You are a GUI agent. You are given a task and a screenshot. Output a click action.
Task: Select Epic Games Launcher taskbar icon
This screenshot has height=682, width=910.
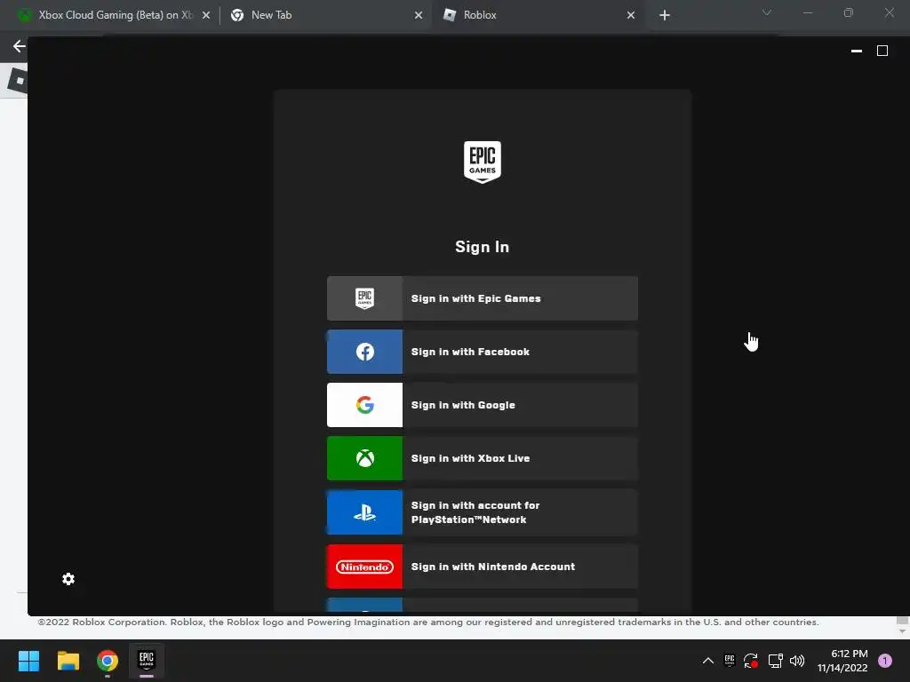click(147, 661)
